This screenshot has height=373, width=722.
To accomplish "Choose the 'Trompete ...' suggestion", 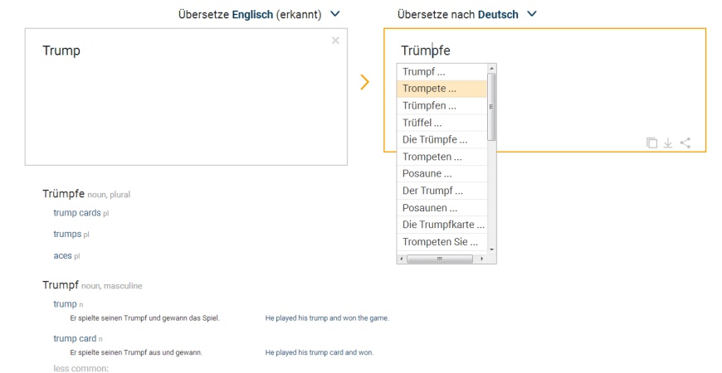I will tap(441, 89).
